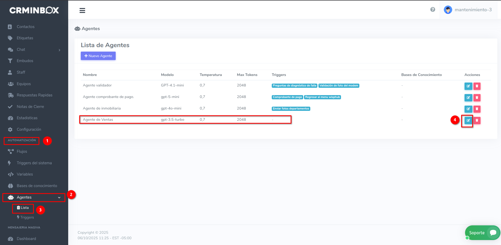This screenshot has height=245, width=501.
Task: Edit the Agente validador row
Action: tap(468, 86)
